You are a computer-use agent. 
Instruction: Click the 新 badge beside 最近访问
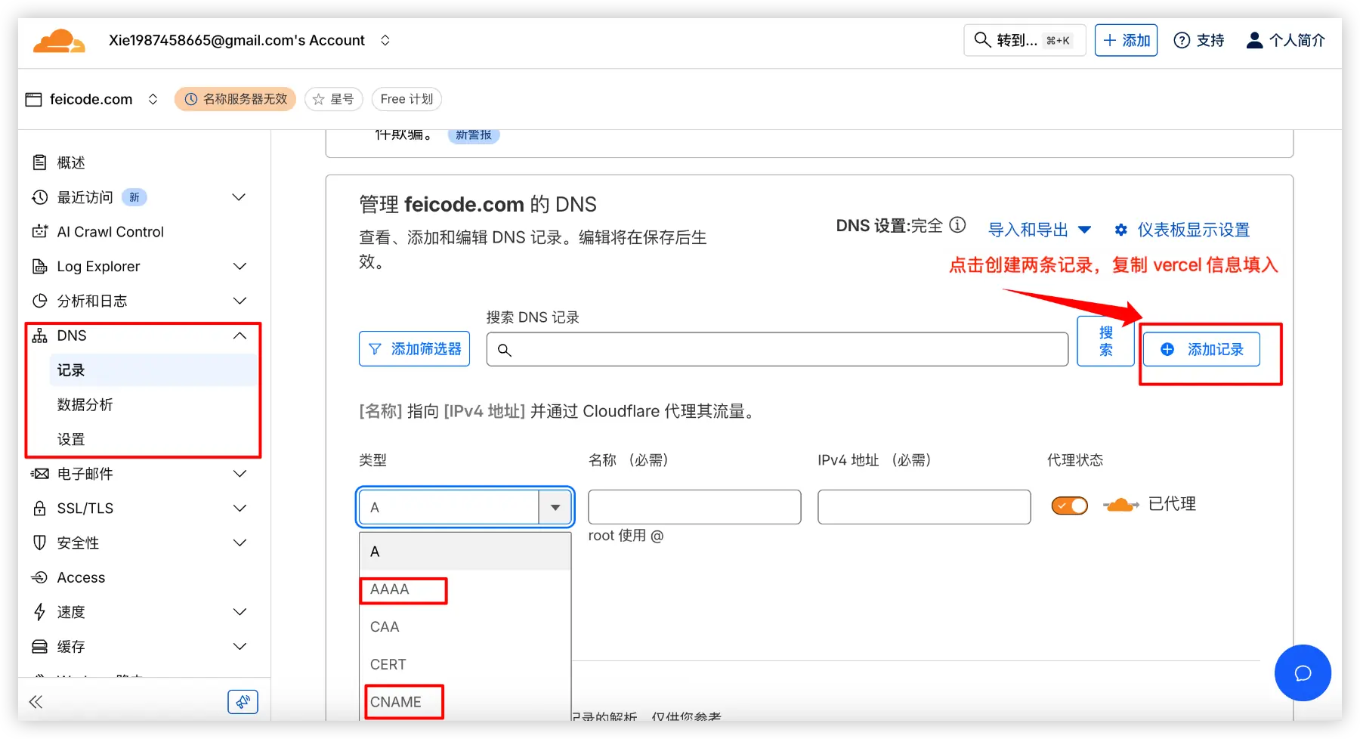(x=134, y=197)
